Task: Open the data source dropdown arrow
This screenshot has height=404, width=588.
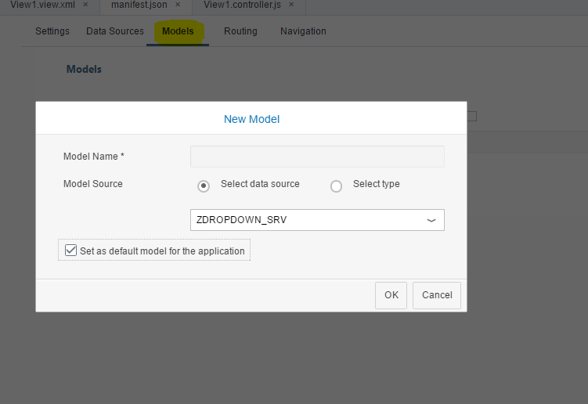Action: (x=431, y=220)
